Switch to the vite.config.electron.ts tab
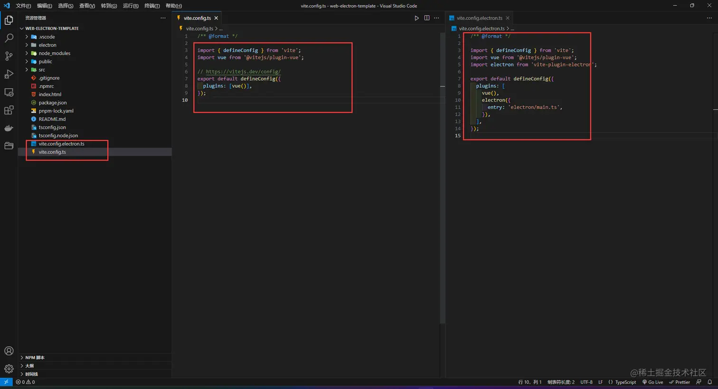Viewport: 718px width, 389px height. coord(479,18)
